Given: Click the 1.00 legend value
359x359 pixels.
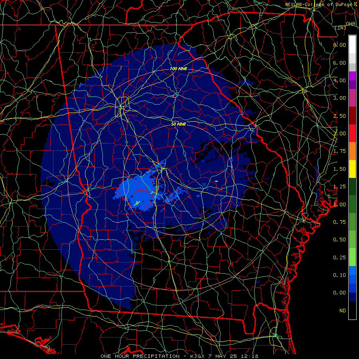Looking at the screenshot, I should pyautogui.click(x=339, y=205).
